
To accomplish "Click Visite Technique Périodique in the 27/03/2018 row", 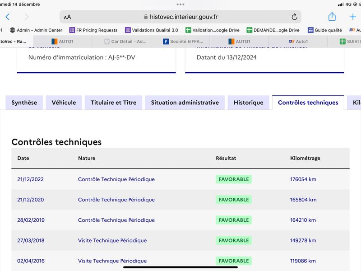I will click(x=112, y=240).
